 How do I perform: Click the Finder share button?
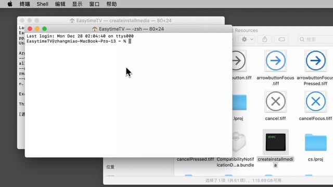[x=265, y=39]
